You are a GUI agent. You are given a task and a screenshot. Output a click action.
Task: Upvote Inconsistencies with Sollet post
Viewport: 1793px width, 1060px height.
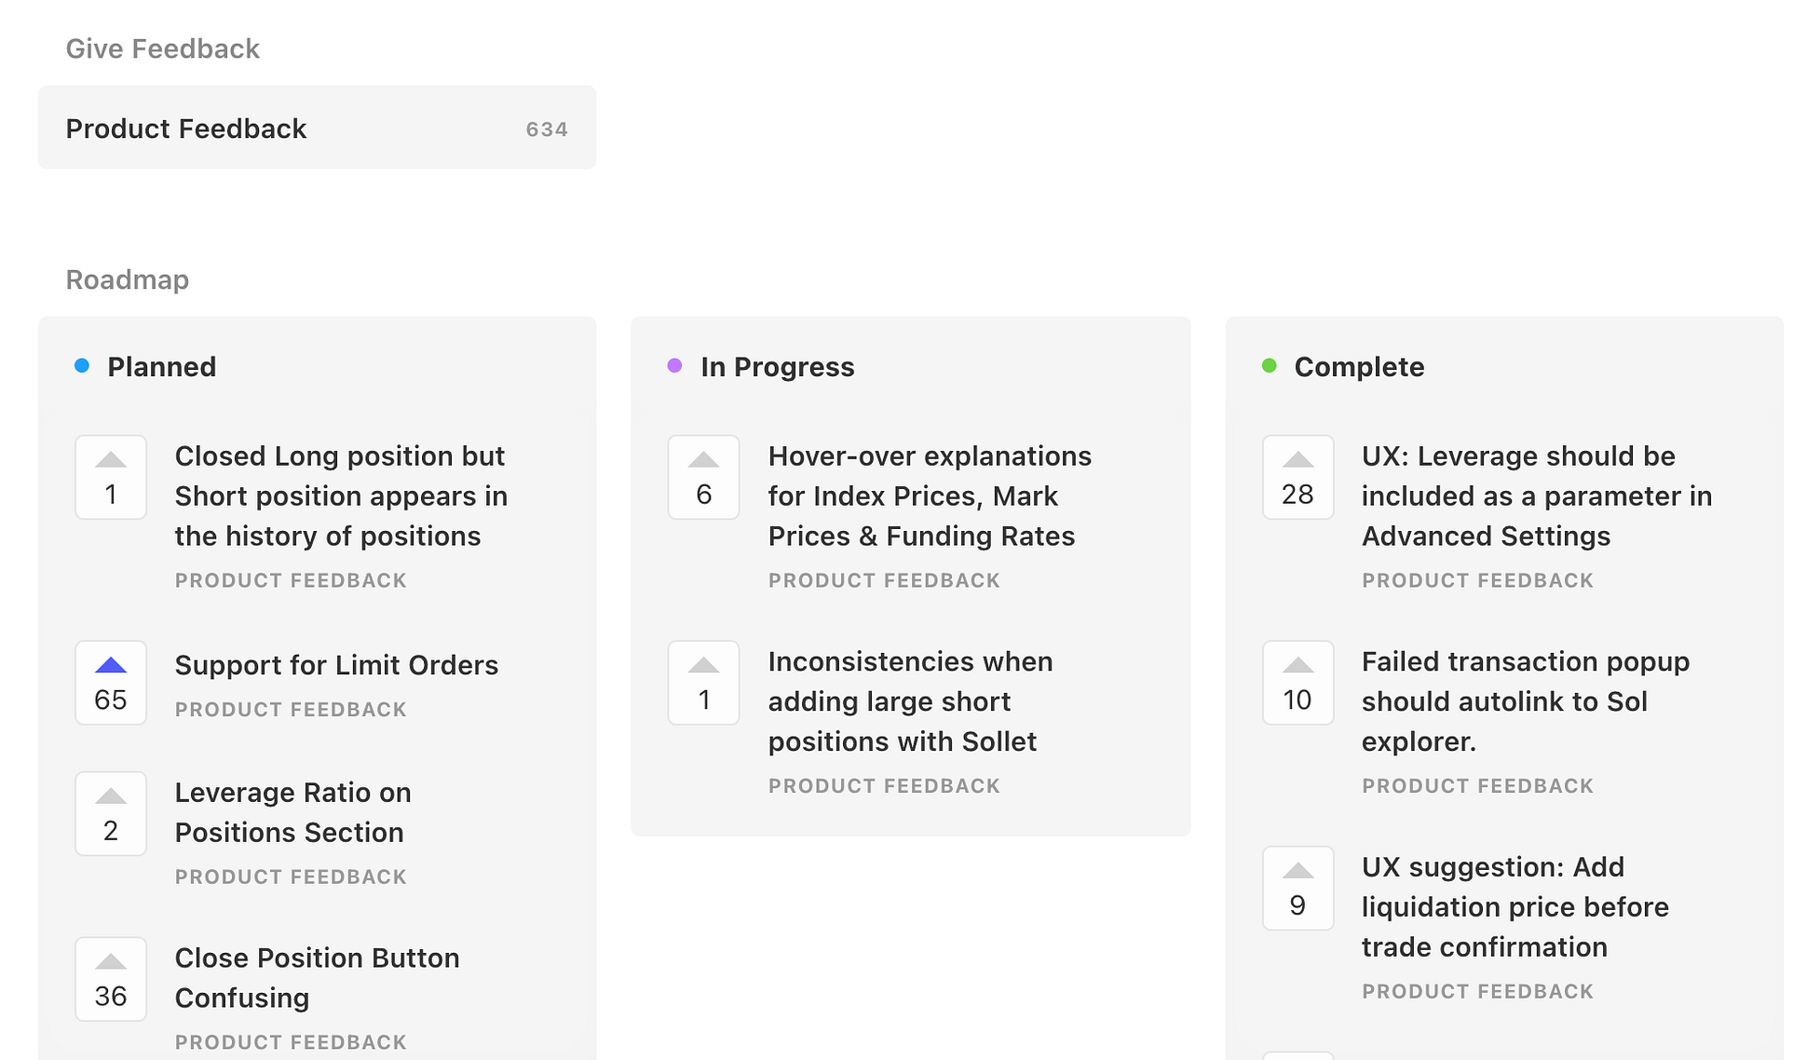703,683
